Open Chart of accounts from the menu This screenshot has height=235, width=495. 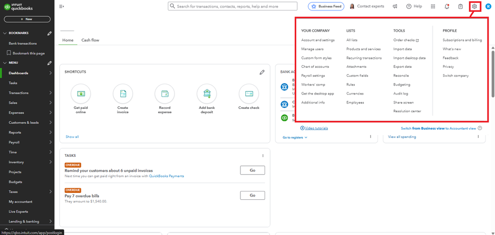pos(315,67)
